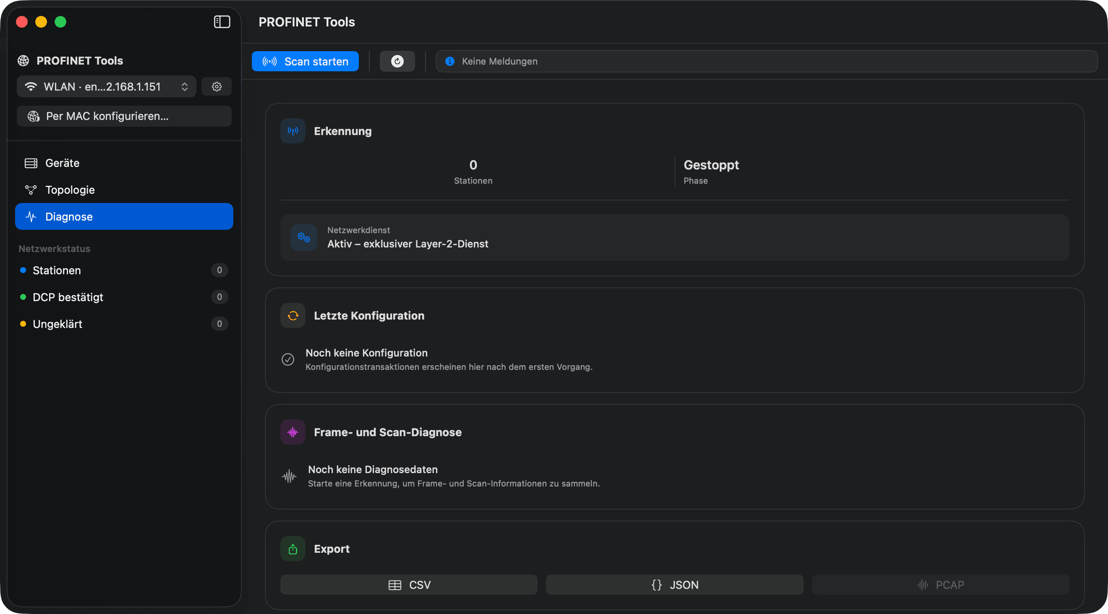Viewport: 1108px width, 614px height.
Task: Click the Erkennung antenna icon
Action: (x=293, y=131)
